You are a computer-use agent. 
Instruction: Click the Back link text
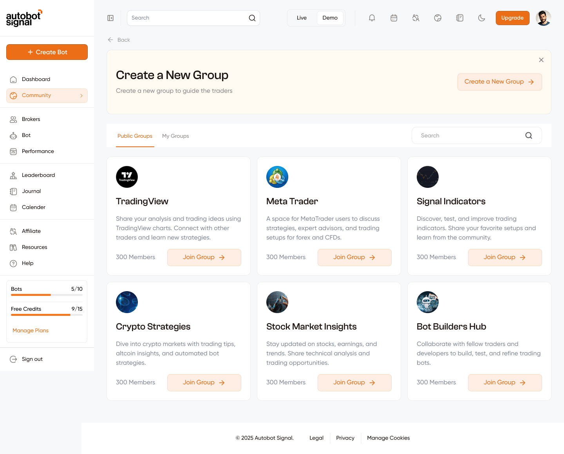(x=124, y=40)
